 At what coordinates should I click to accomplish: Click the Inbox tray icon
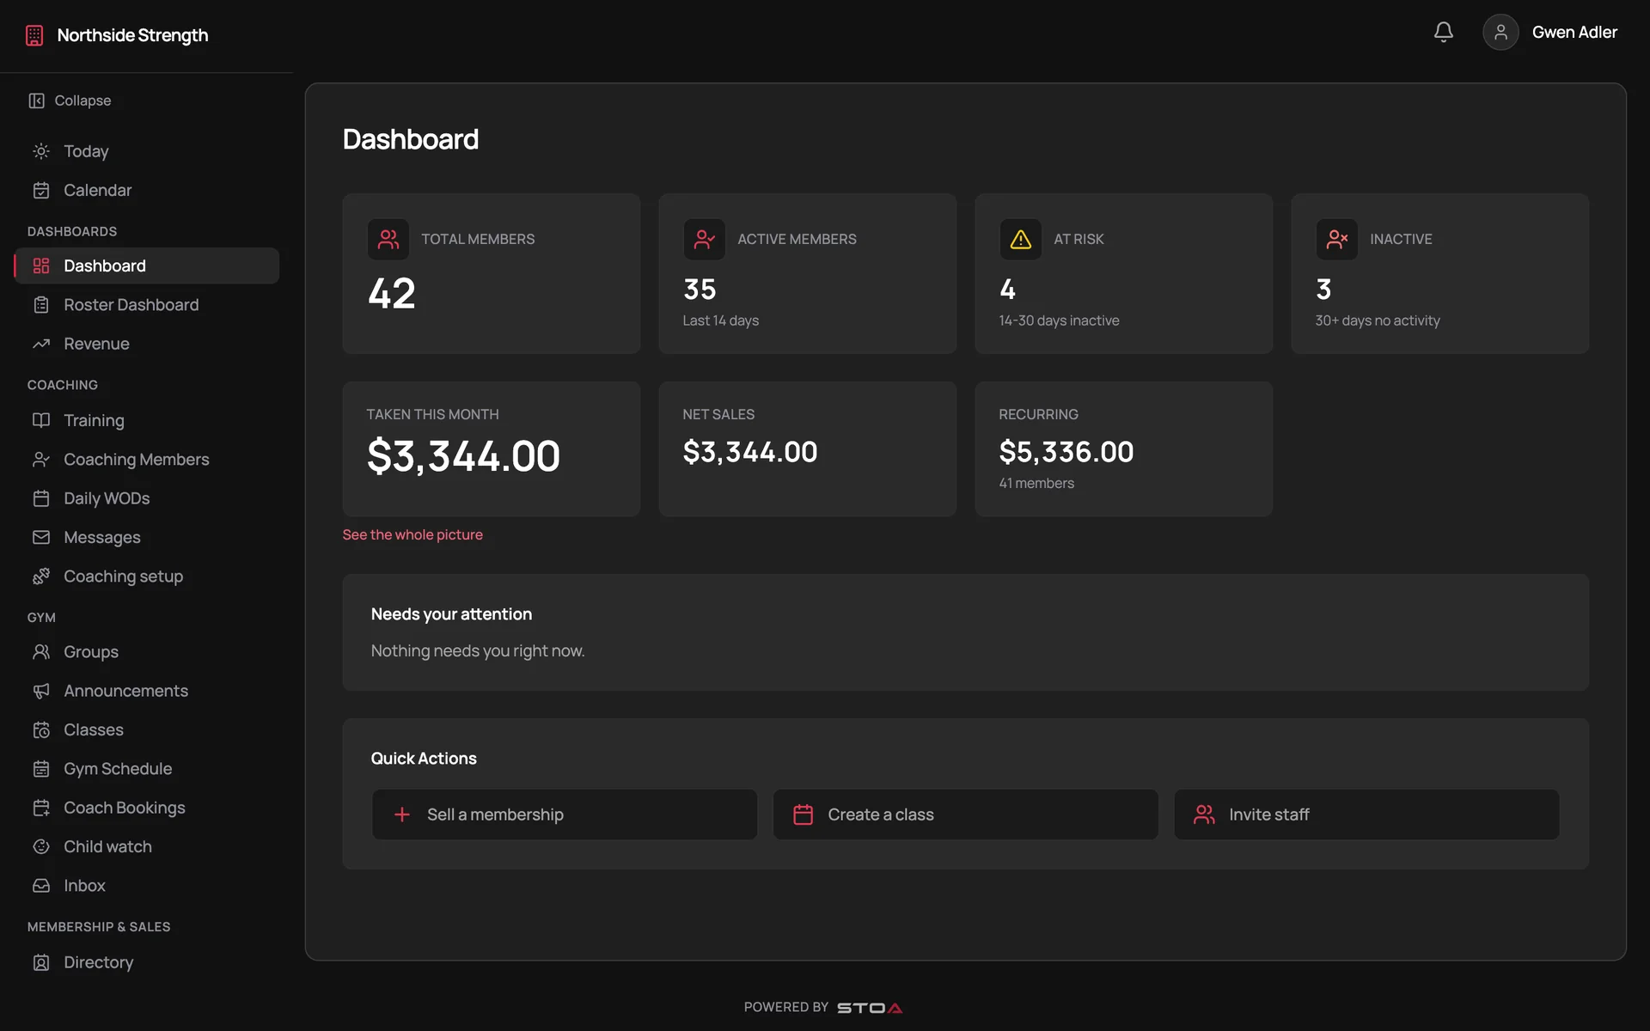pos(41,885)
